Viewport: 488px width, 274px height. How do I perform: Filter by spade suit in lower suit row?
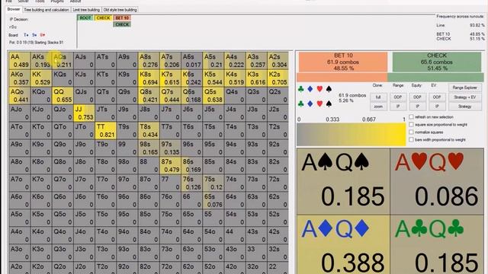[329, 104]
